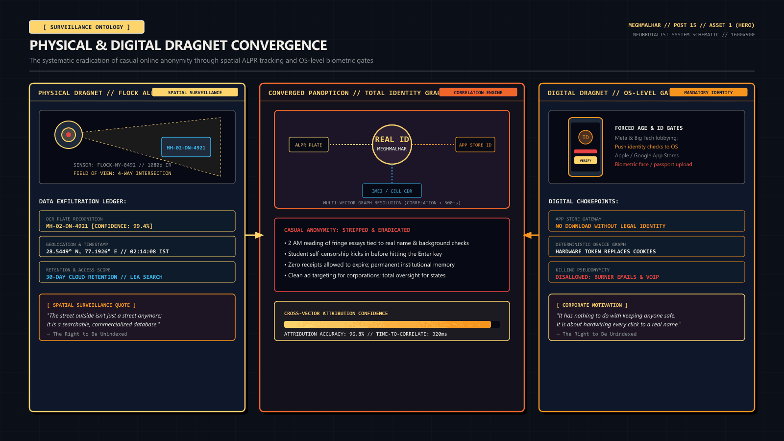Click 'SENSOR: FLOCK-NY-8492' label
Image resolution: width=784 pixels, height=441 pixels.
click(x=122, y=165)
